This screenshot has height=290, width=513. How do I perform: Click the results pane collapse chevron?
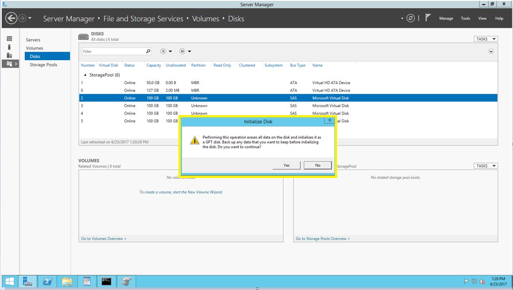click(x=491, y=52)
